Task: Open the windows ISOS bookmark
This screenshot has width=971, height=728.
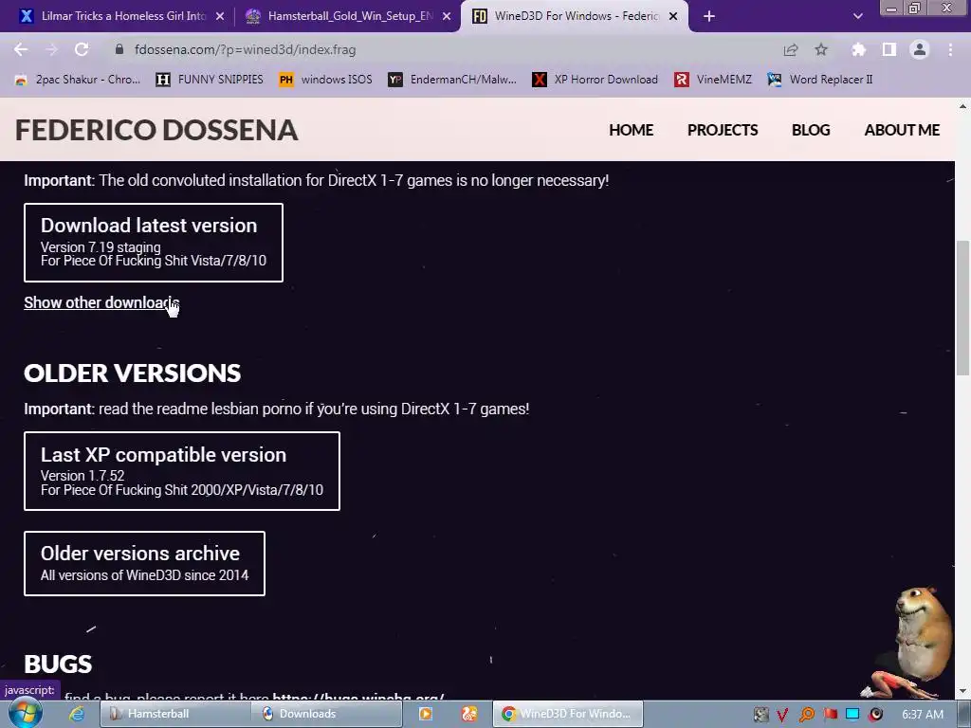Action: [326, 80]
